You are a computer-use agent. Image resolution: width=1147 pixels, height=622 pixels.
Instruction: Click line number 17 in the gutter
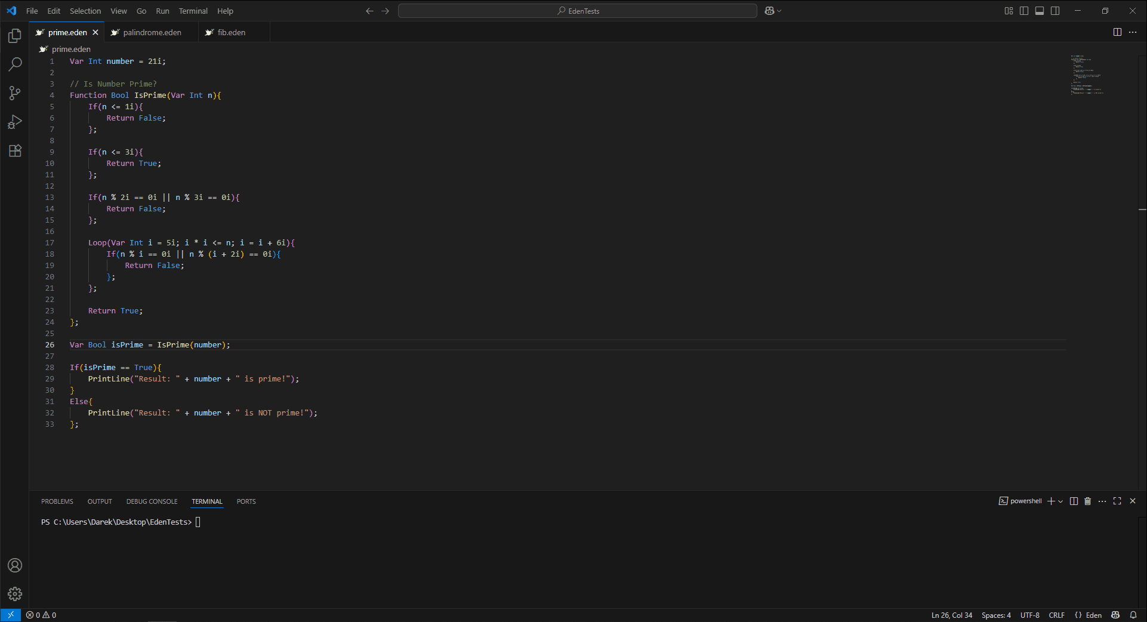point(50,243)
